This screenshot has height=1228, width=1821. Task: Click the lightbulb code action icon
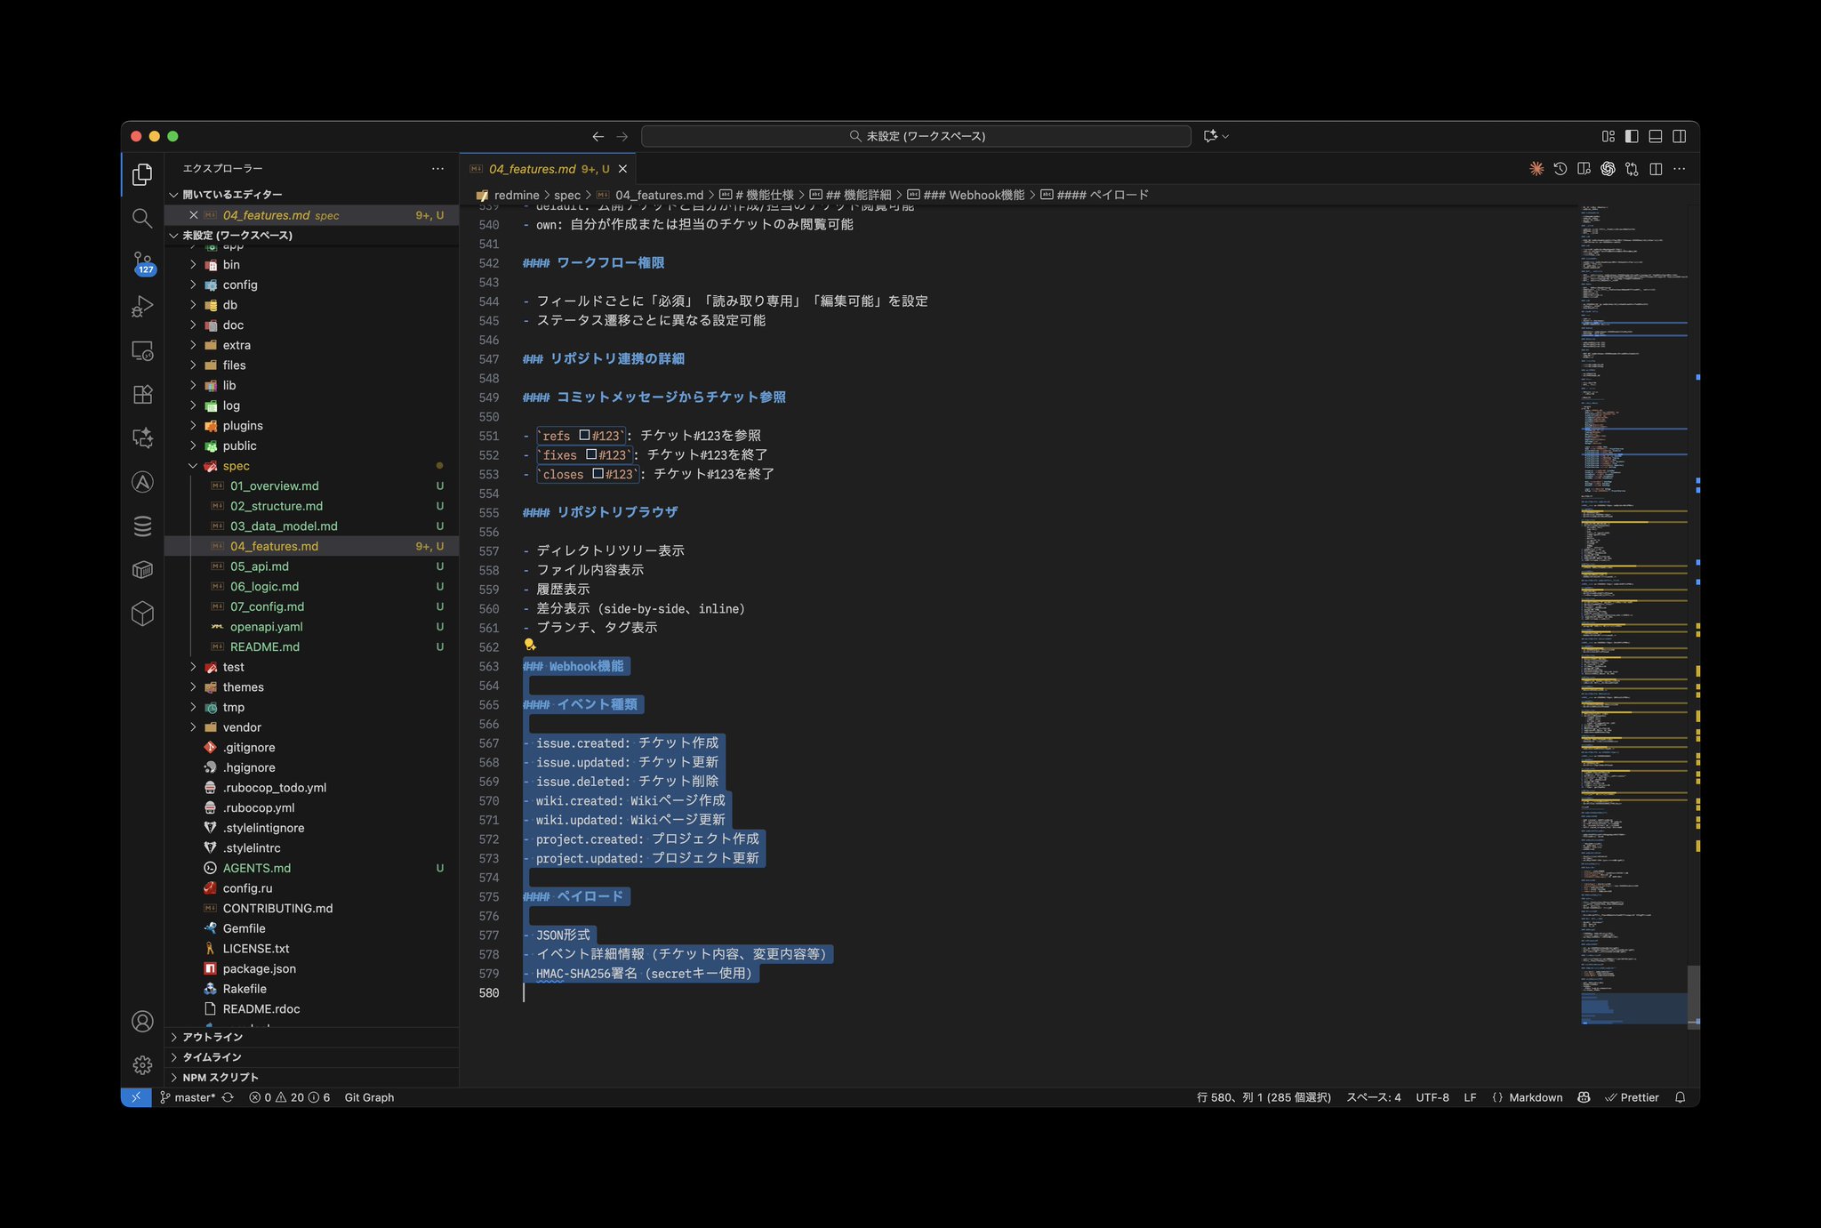click(530, 645)
